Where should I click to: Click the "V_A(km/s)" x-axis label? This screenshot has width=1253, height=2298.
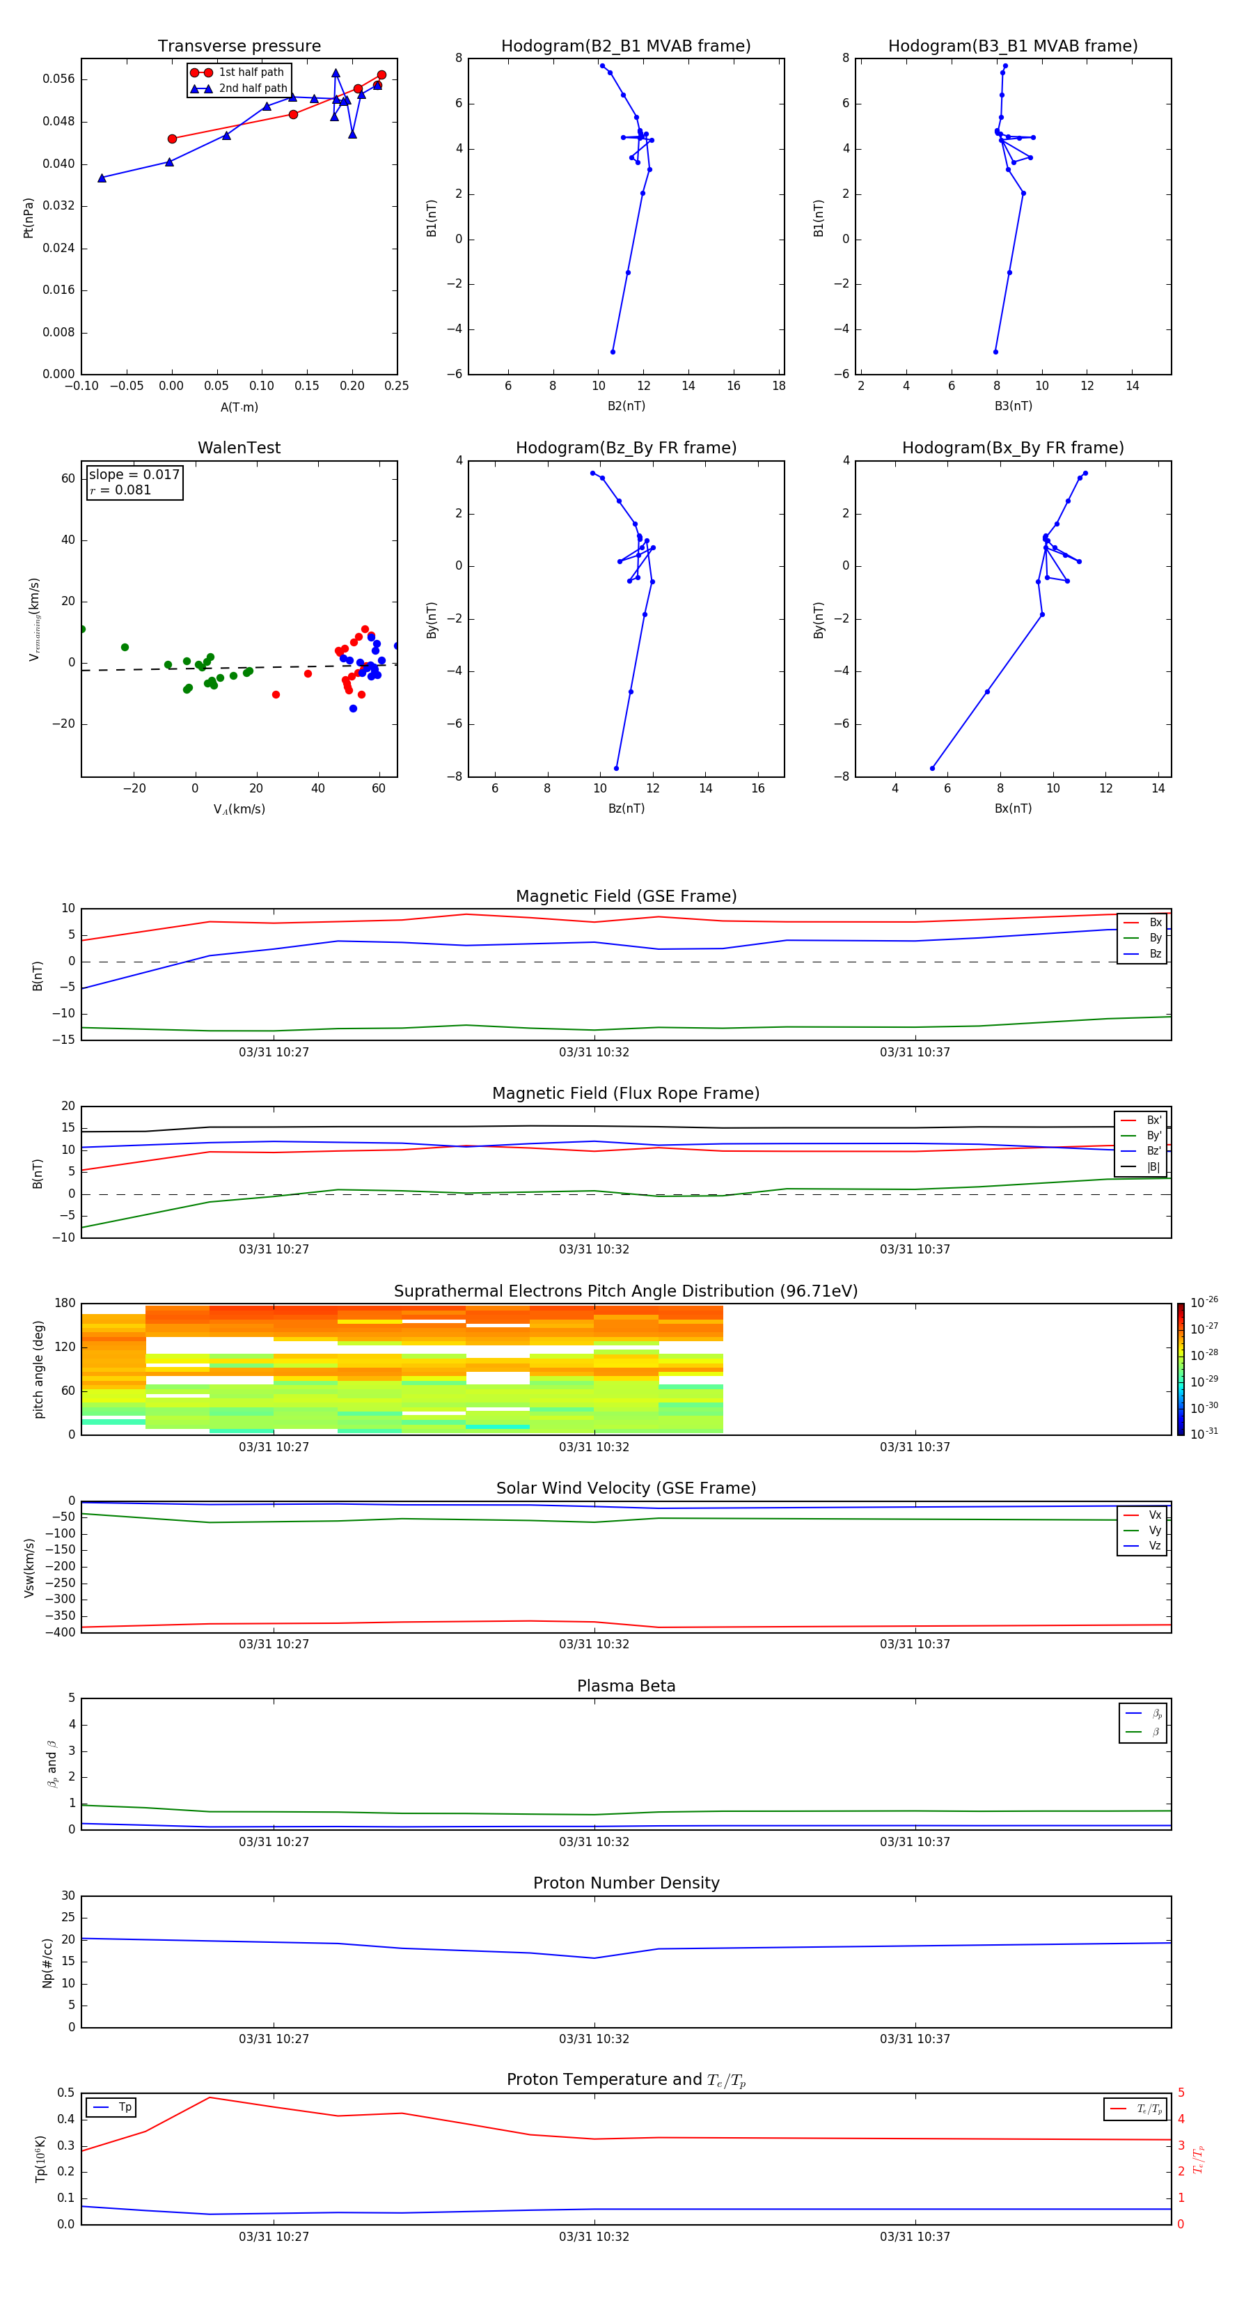239,810
